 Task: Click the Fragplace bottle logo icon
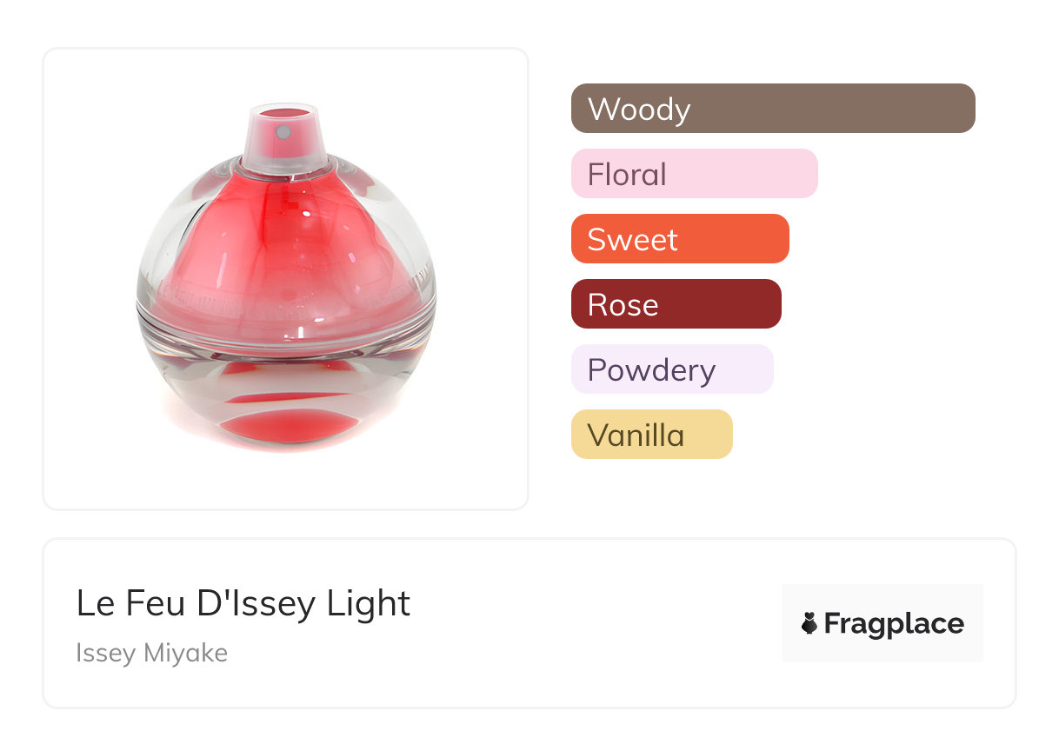(x=809, y=623)
